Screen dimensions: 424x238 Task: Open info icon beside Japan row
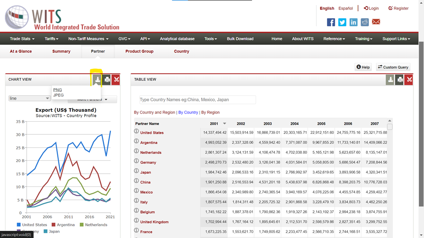click(x=136, y=171)
